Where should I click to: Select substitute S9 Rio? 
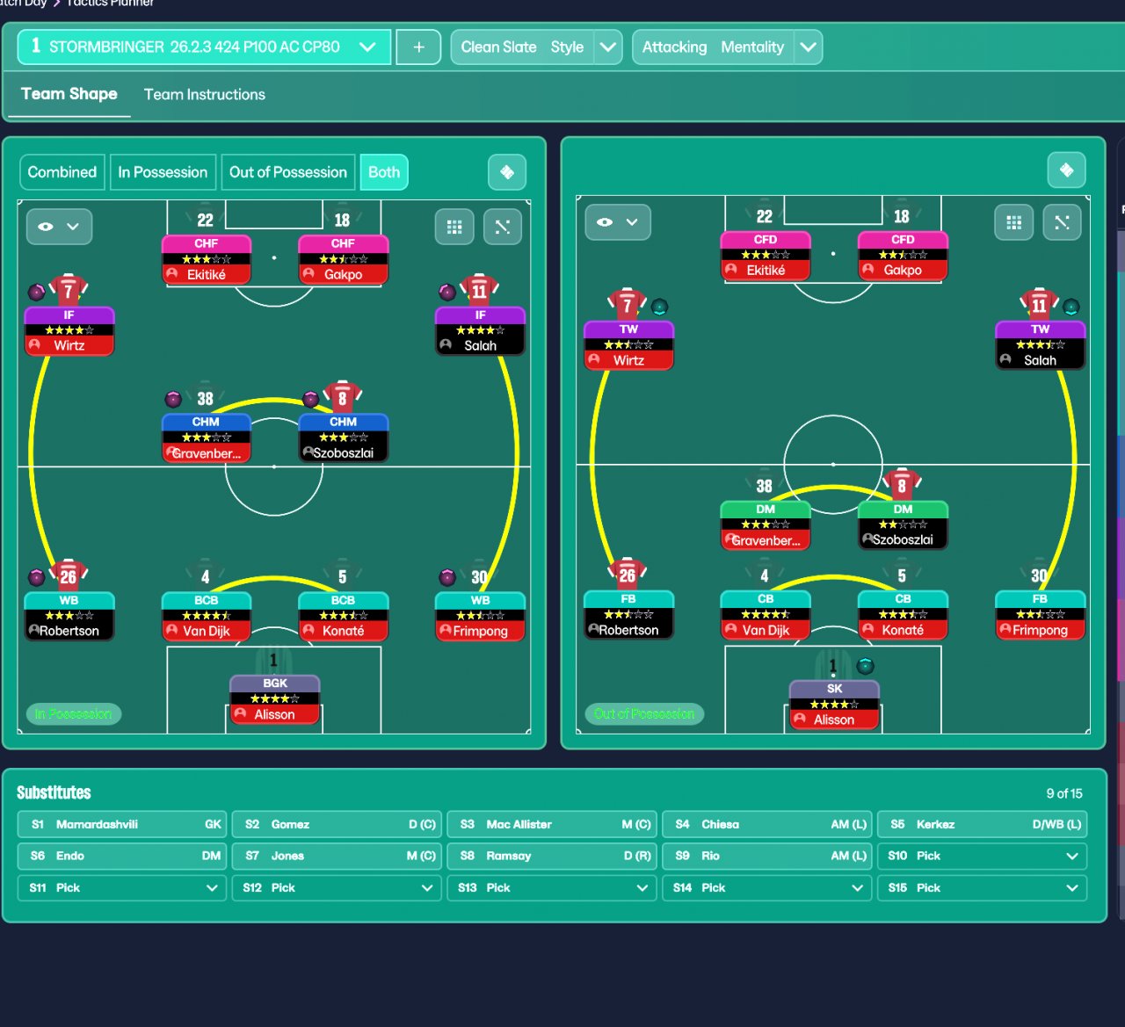pos(767,856)
